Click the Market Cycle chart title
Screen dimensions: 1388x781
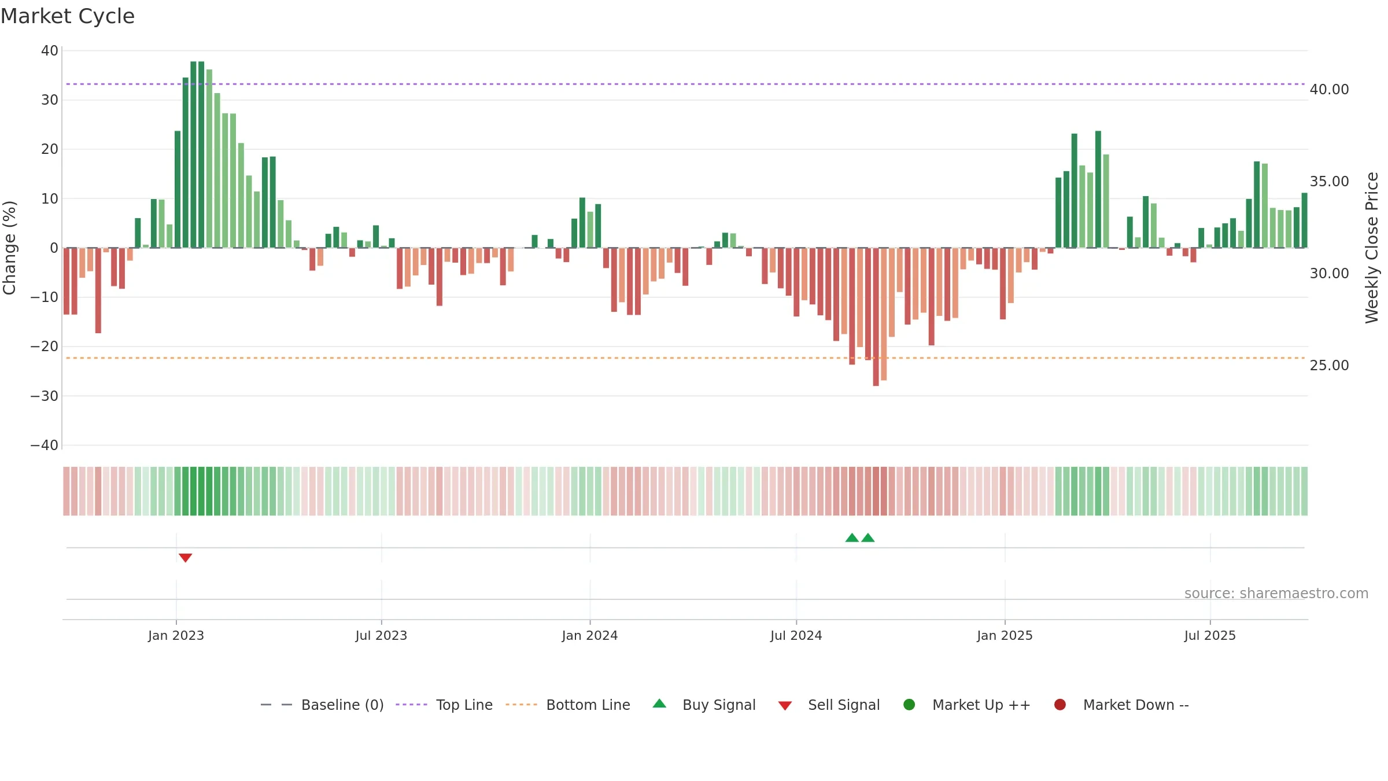point(68,16)
